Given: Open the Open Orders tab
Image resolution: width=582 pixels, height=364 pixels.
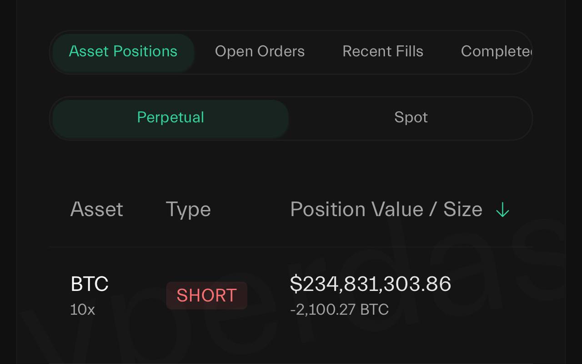Looking at the screenshot, I should pos(260,52).
